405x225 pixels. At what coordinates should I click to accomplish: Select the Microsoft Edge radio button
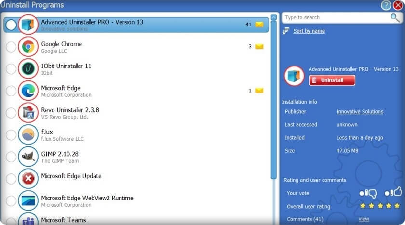[11, 91]
